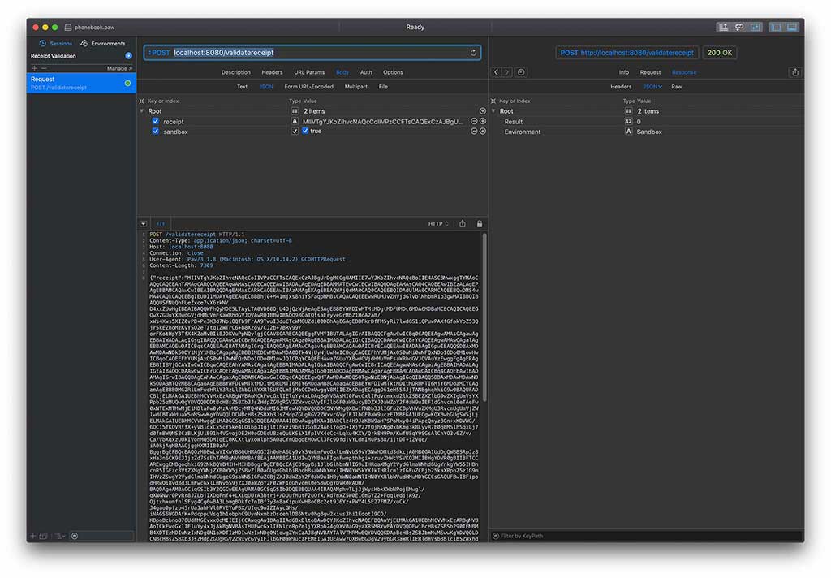Disable the sandbox key checkbox

click(155, 131)
